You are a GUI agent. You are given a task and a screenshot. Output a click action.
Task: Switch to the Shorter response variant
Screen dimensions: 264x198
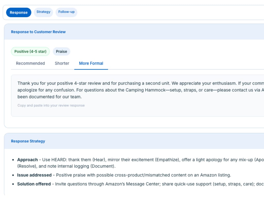[62, 63]
